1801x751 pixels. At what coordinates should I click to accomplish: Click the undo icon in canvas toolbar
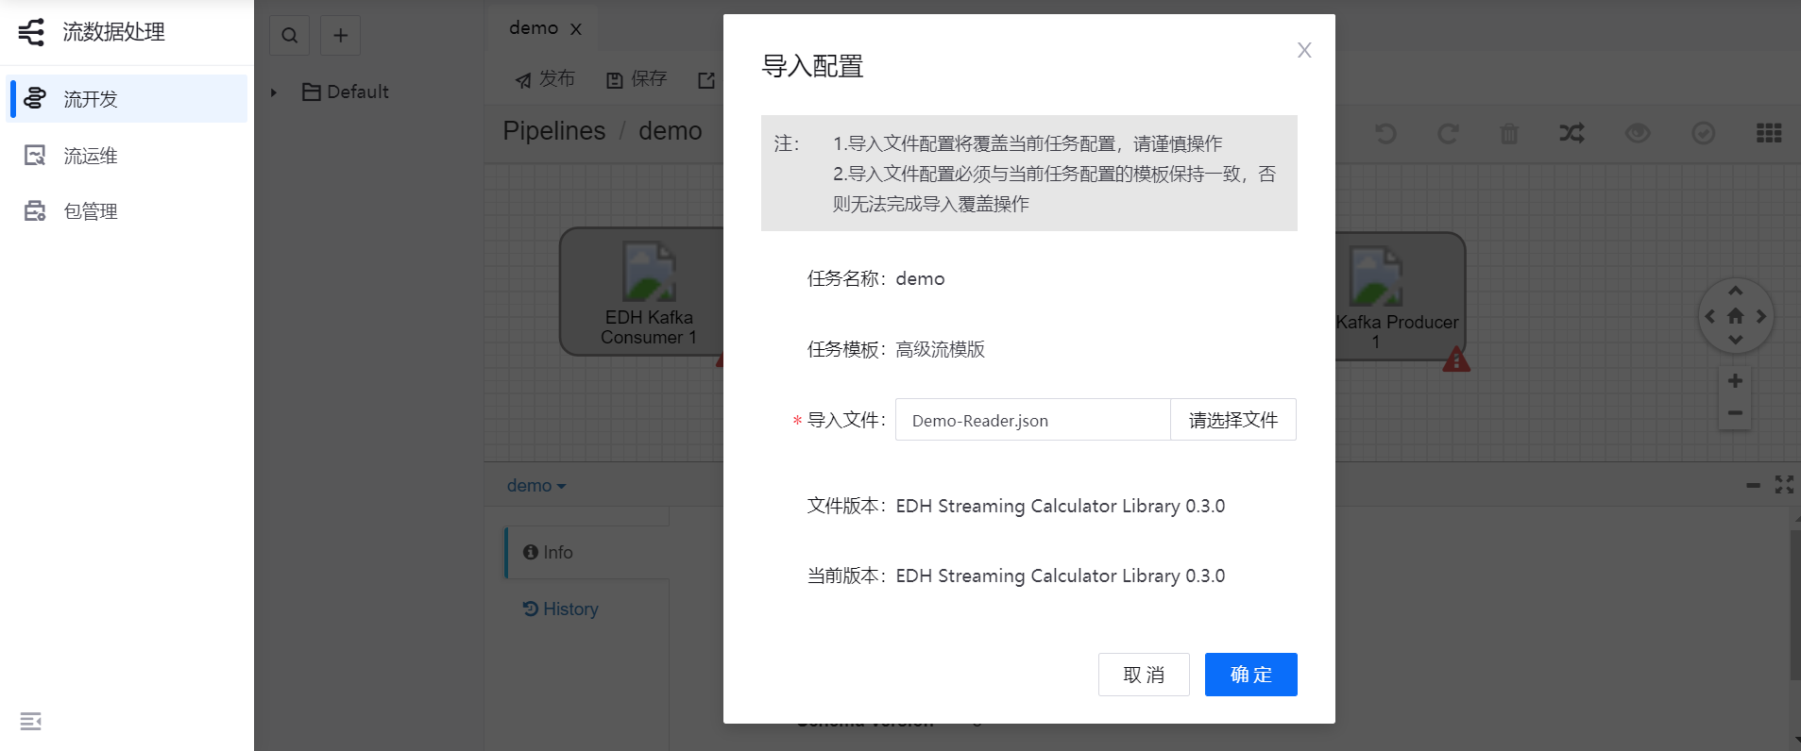point(1385,134)
